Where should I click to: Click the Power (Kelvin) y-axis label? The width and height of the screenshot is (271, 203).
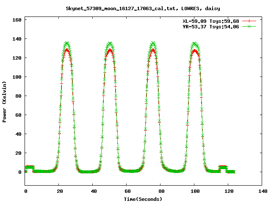coord(4,102)
